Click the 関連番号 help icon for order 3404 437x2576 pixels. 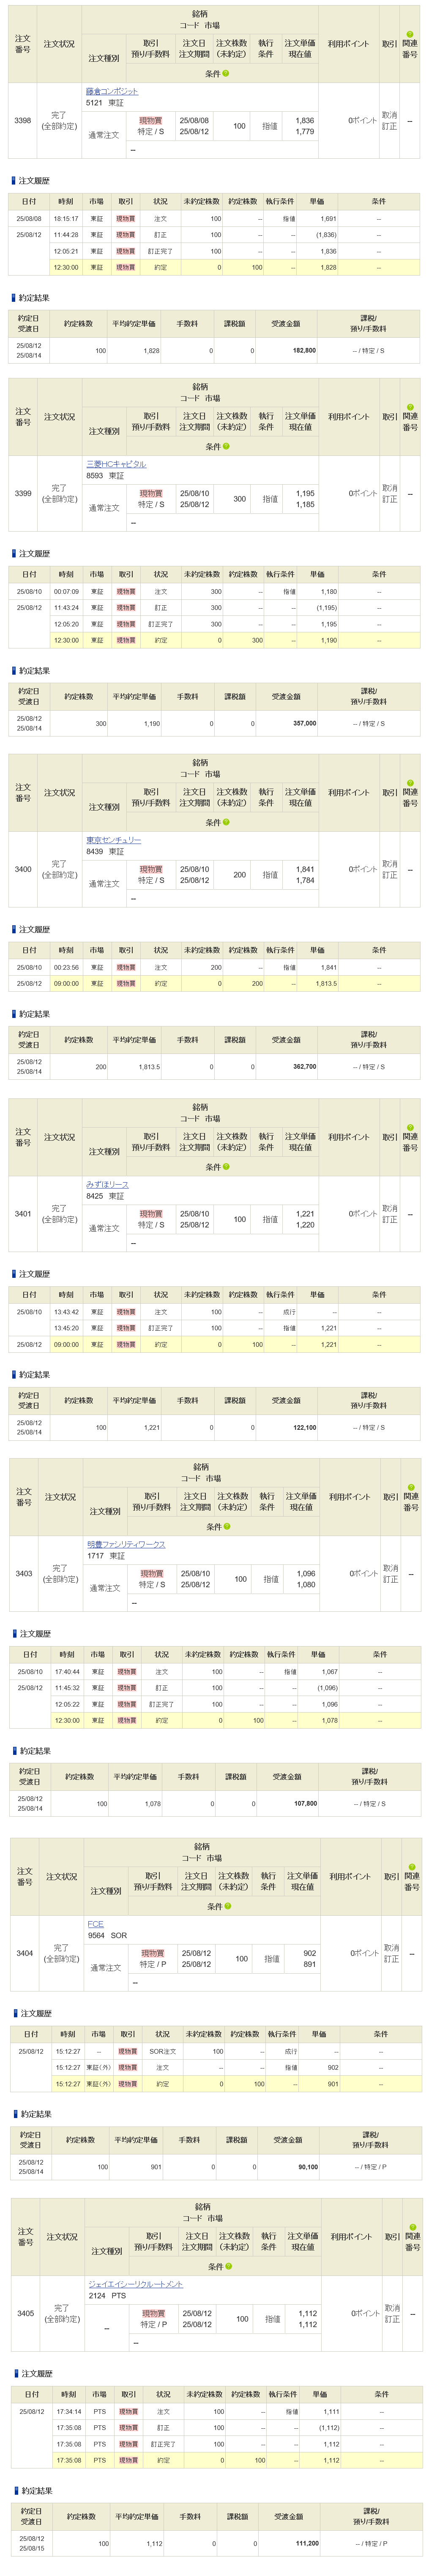(x=411, y=1866)
